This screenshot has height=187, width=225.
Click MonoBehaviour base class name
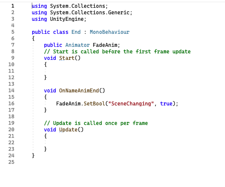click(x=110, y=32)
